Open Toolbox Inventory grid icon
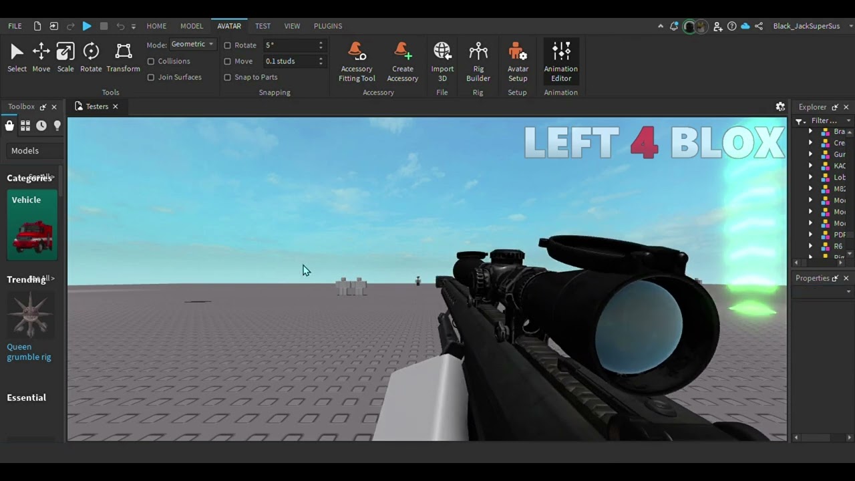The width and height of the screenshot is (855, 481). tap(25, 126)
